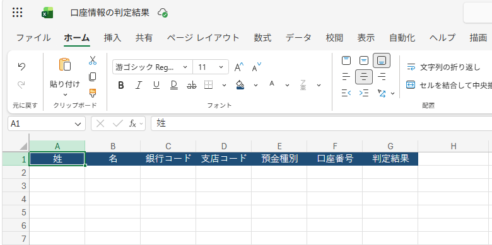Open the borders dropdown arrow
Image resolution: width=492 pixels, height=245 pixels.
[224, 85]
